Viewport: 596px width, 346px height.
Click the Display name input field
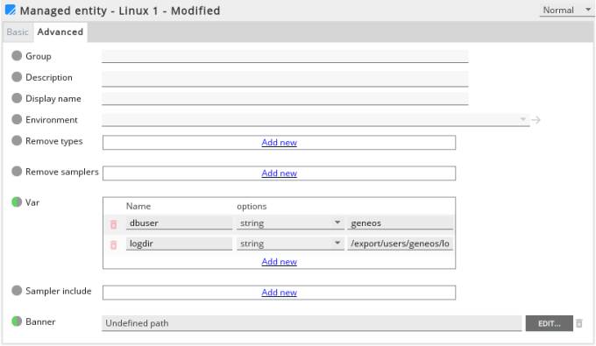pos(285,98)
